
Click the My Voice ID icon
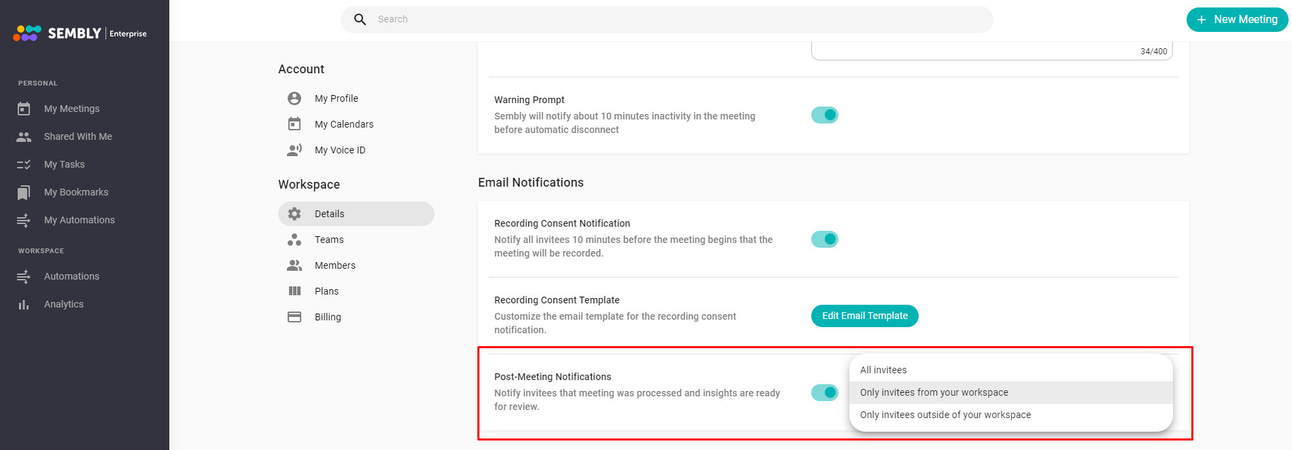pyautogui.click(x=294, y=150)
